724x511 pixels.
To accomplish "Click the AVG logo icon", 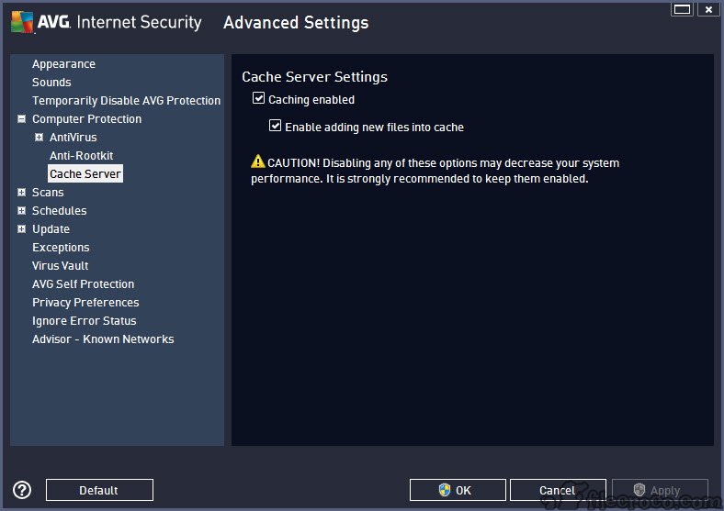I will tap(22, 22).
